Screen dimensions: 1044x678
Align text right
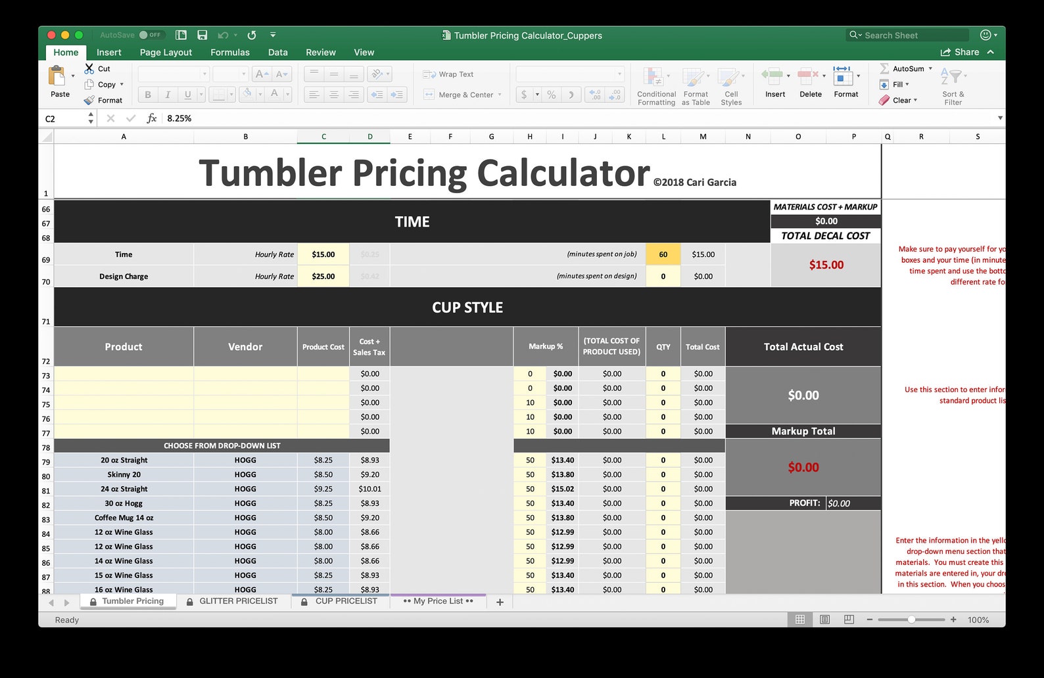coord(354,95)
